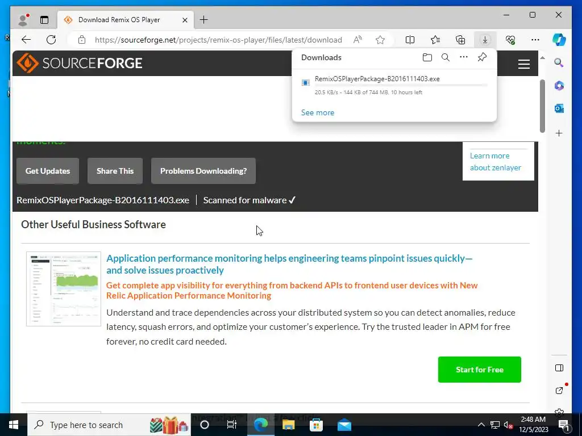Open the Copilot sidebar icon

(559, 40)
